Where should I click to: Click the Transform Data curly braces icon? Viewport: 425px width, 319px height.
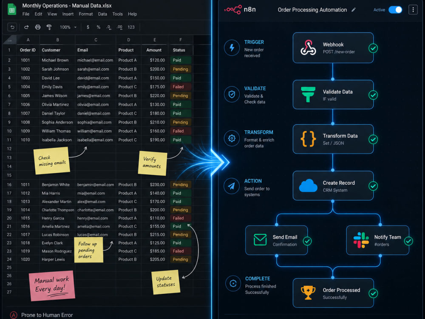[308, 139]
